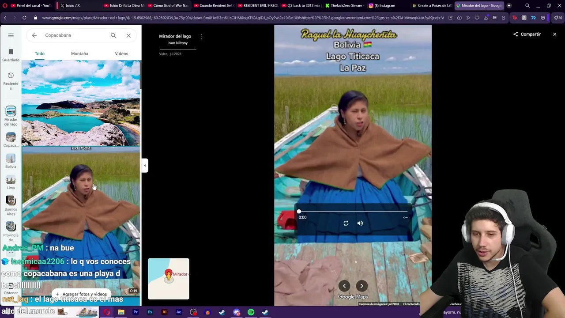
Task: Open Spotify from the taskbar
Action: [x=251, y=312]
